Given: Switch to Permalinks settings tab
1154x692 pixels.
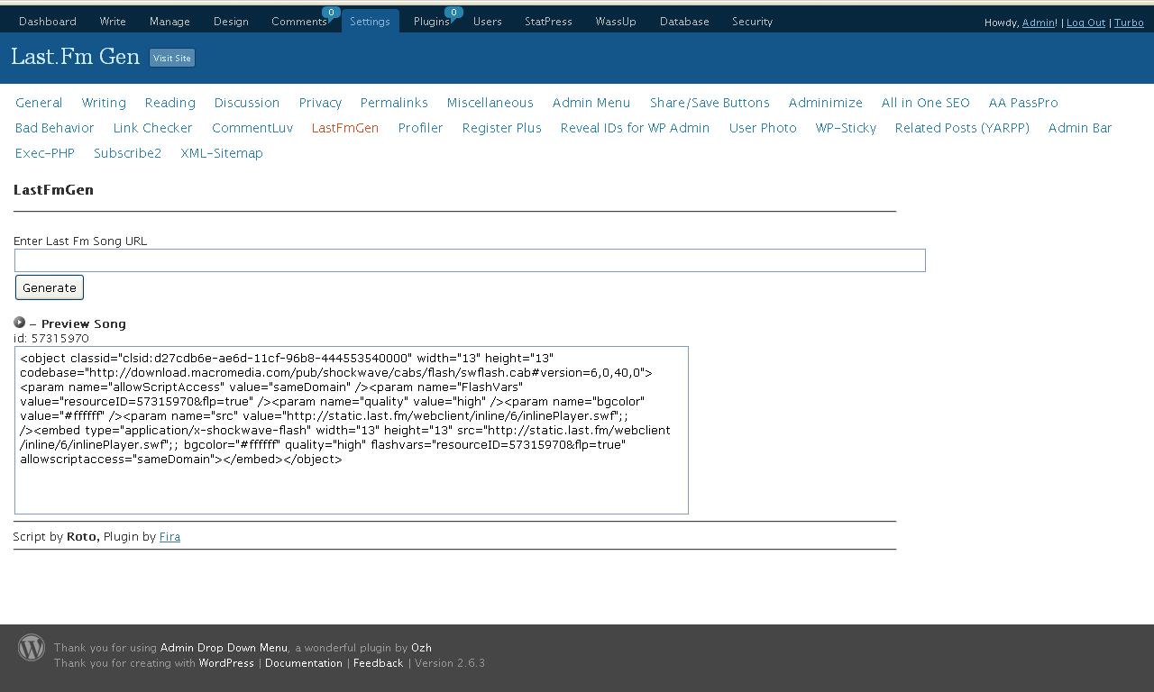Looking at the screenshot, I should click(394, 103).
